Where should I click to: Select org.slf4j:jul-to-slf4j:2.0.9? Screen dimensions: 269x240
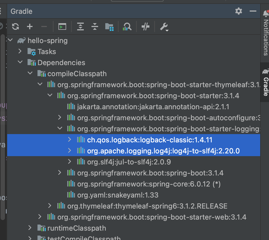134,162
